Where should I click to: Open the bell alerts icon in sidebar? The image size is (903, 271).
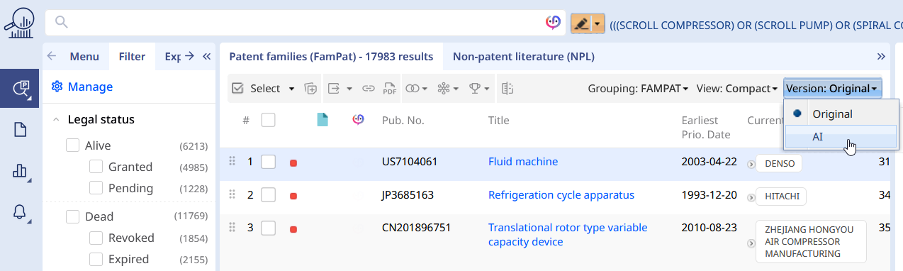click(20, 211)
